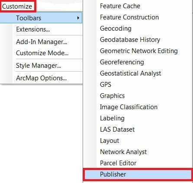Click the Toolbars submenu arrow
The image size is (193, 183).
78,18
